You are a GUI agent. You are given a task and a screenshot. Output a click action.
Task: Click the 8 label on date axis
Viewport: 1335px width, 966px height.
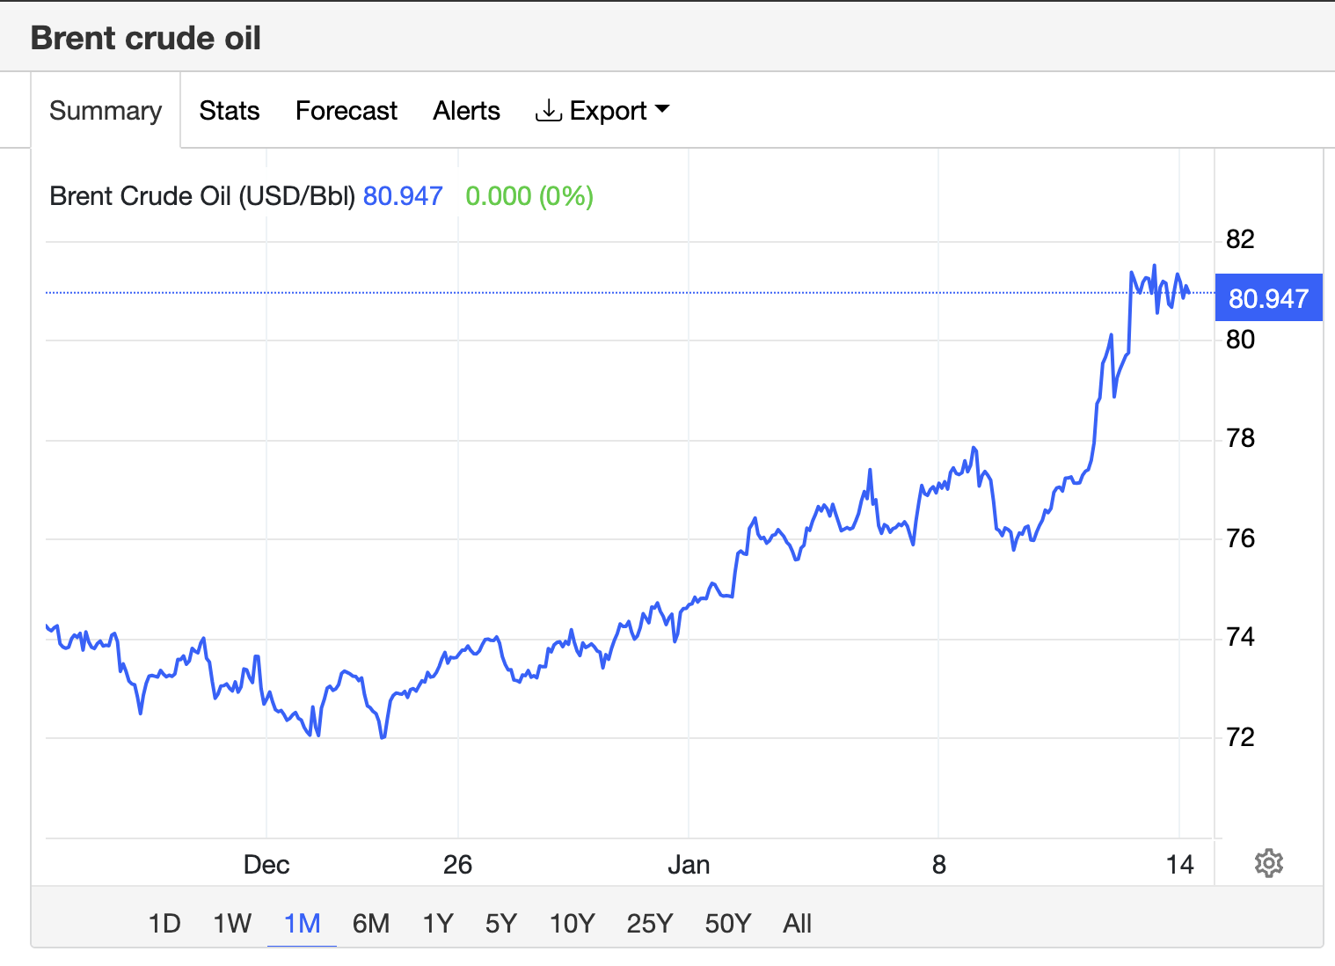pos(939,865)
